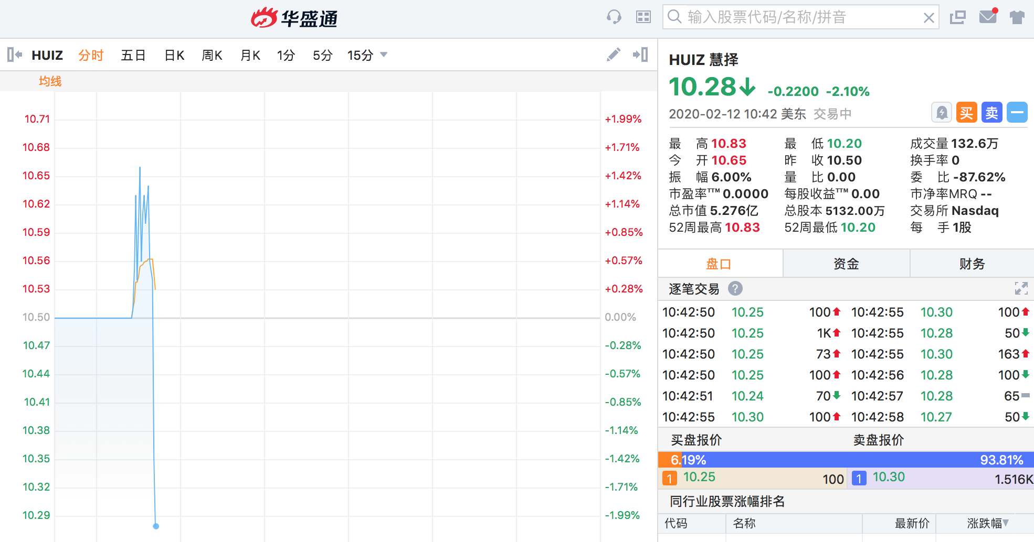Switch to the 日K chart tab
The height and width of the screenshot is (542, 1034).
point(174,55)
